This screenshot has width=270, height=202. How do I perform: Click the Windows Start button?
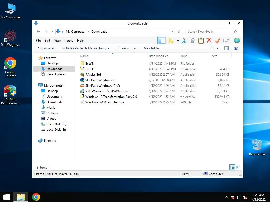6,197
